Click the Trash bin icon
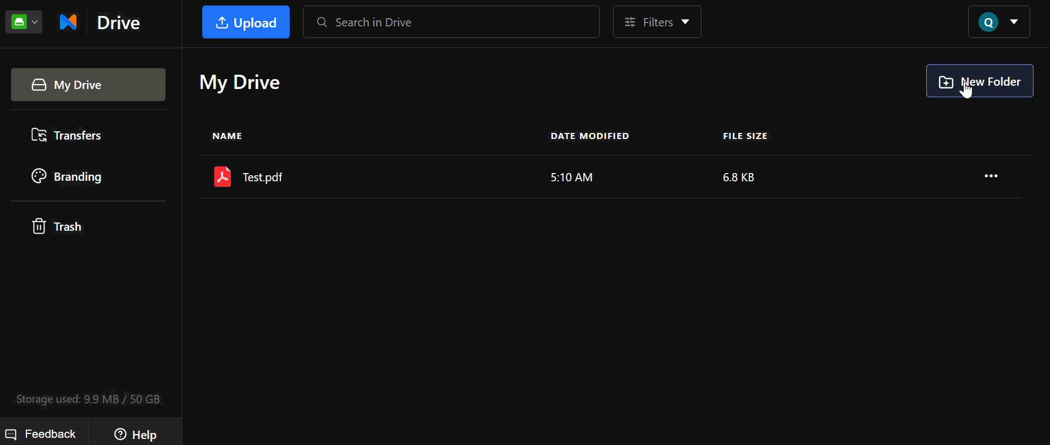 [x=38, y=226]
